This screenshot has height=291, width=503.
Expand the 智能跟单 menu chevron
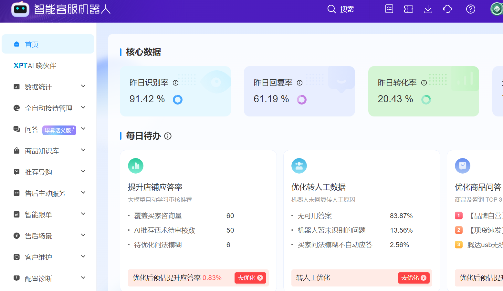pyautogui.click(x=83, y=214)
